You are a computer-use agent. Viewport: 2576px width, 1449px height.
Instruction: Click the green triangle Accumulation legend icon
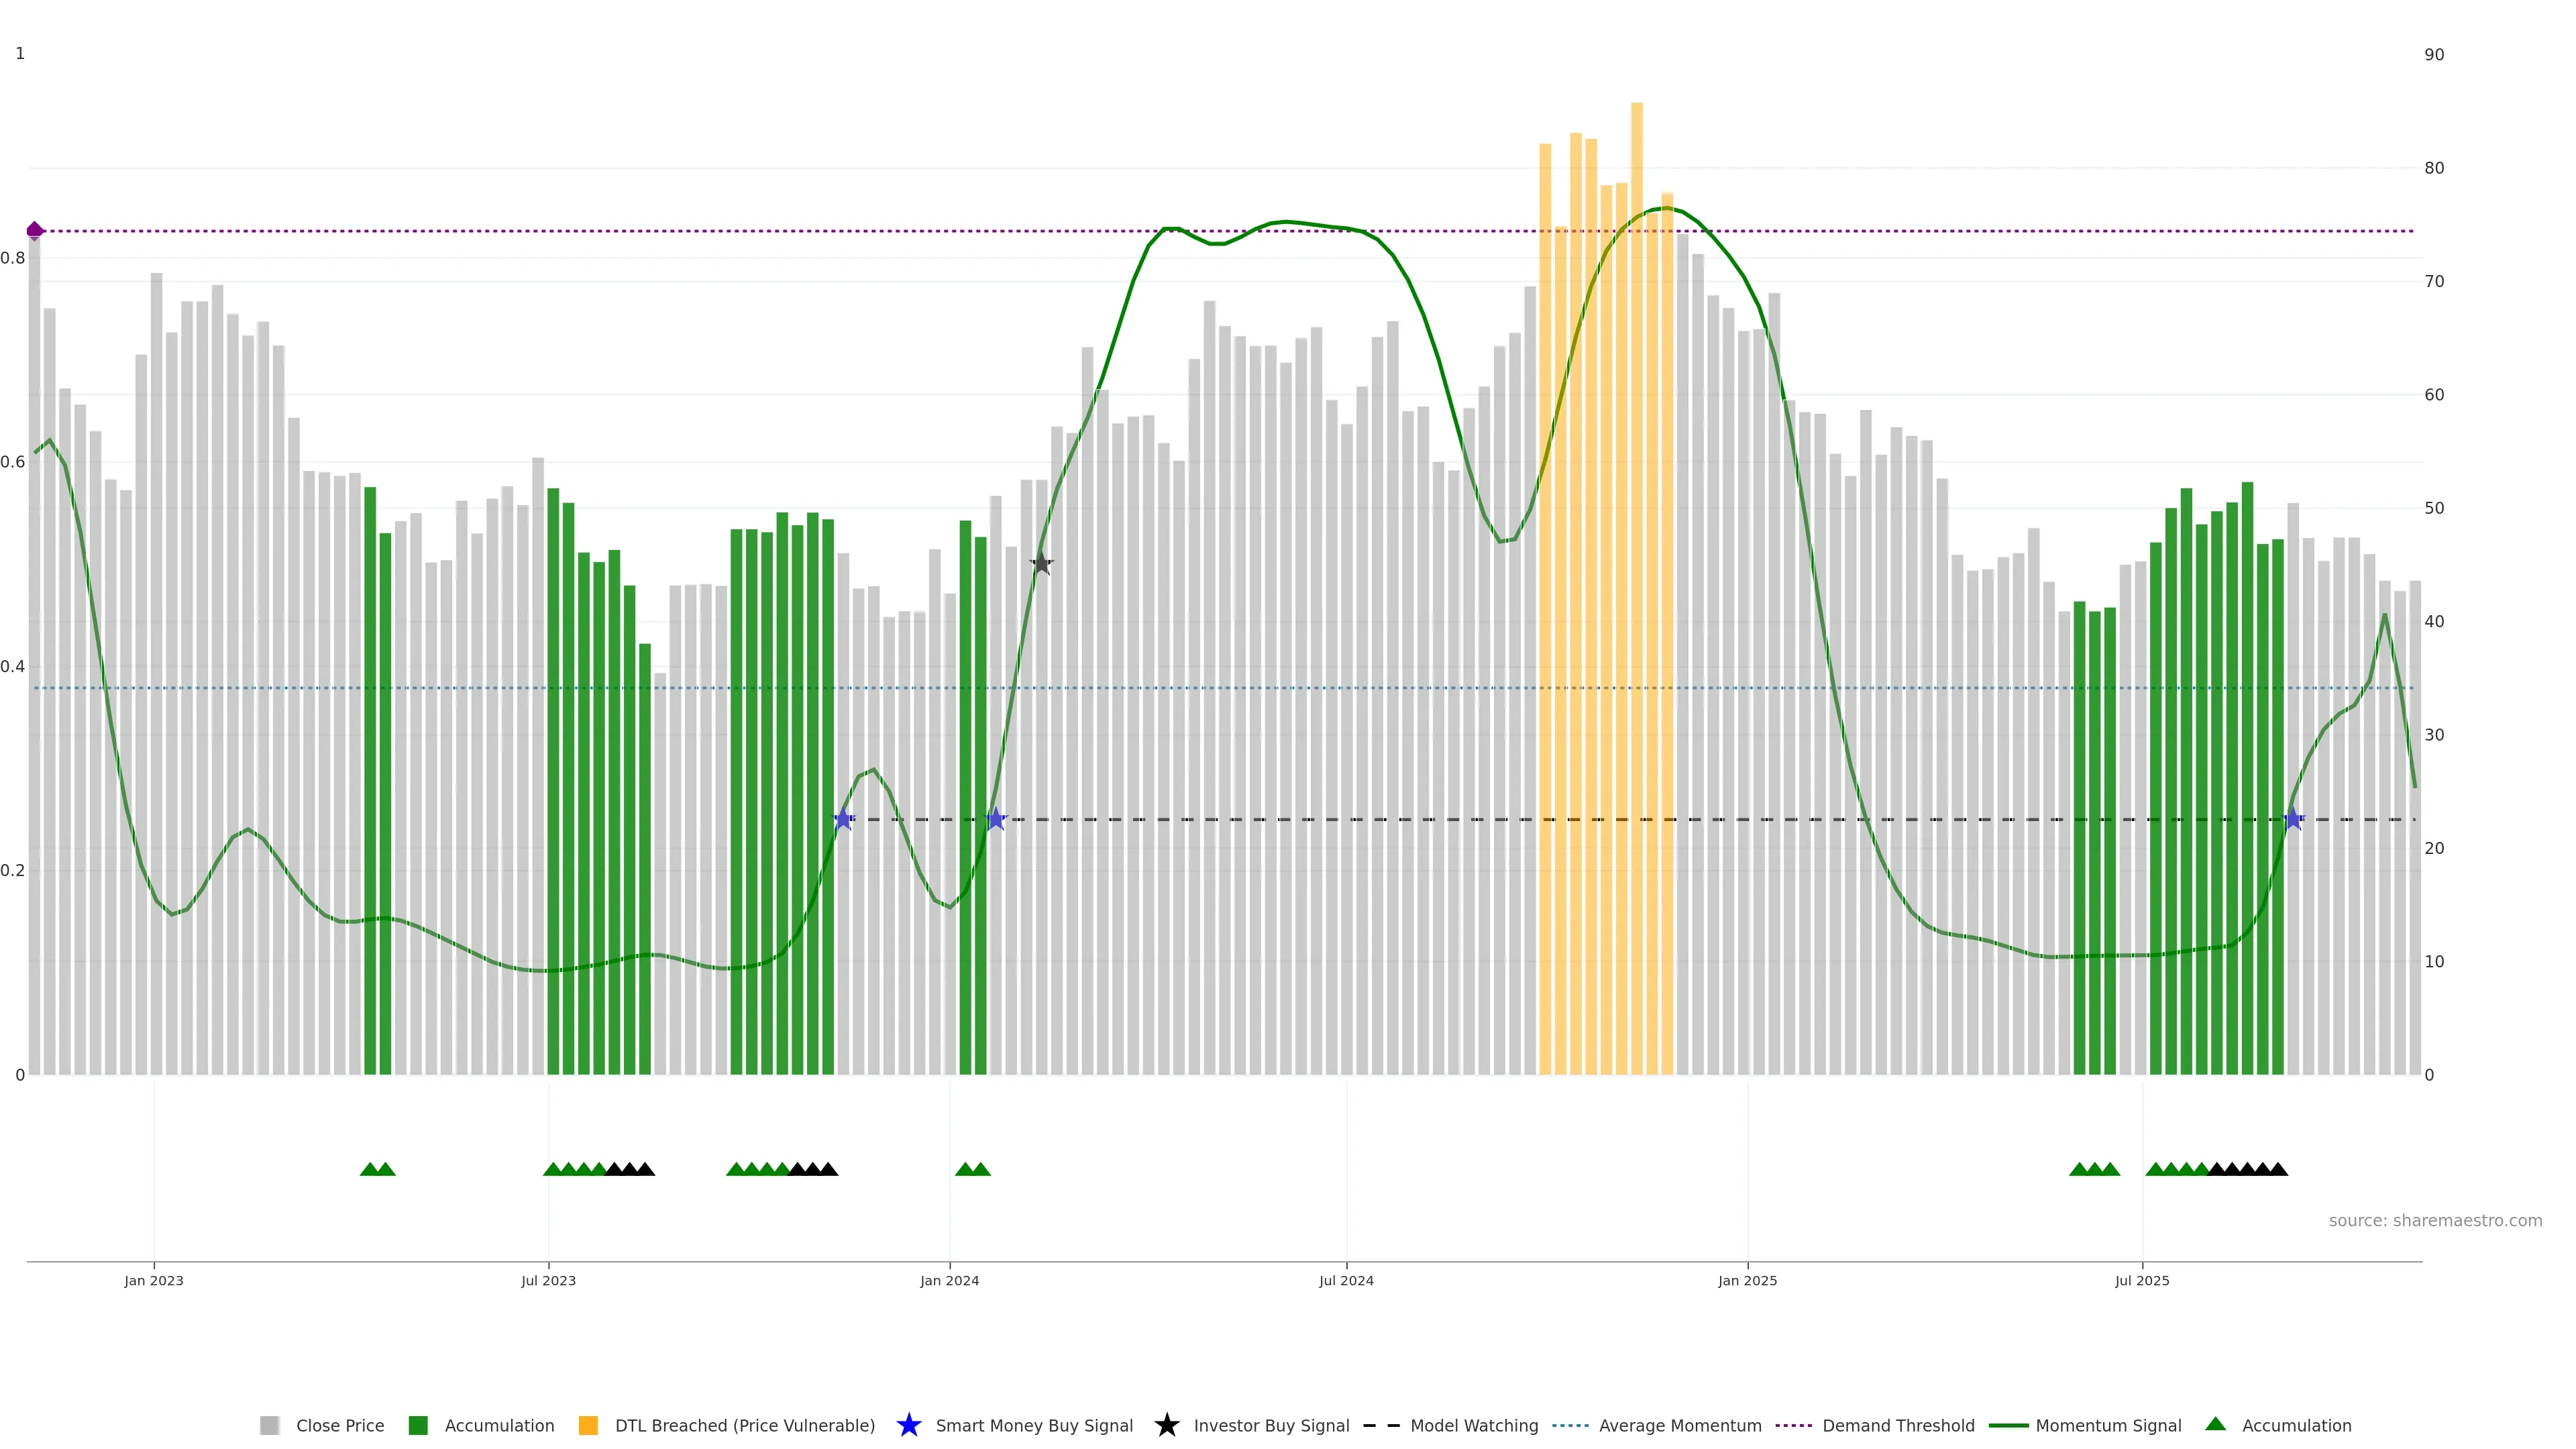coord(2215,1424)
